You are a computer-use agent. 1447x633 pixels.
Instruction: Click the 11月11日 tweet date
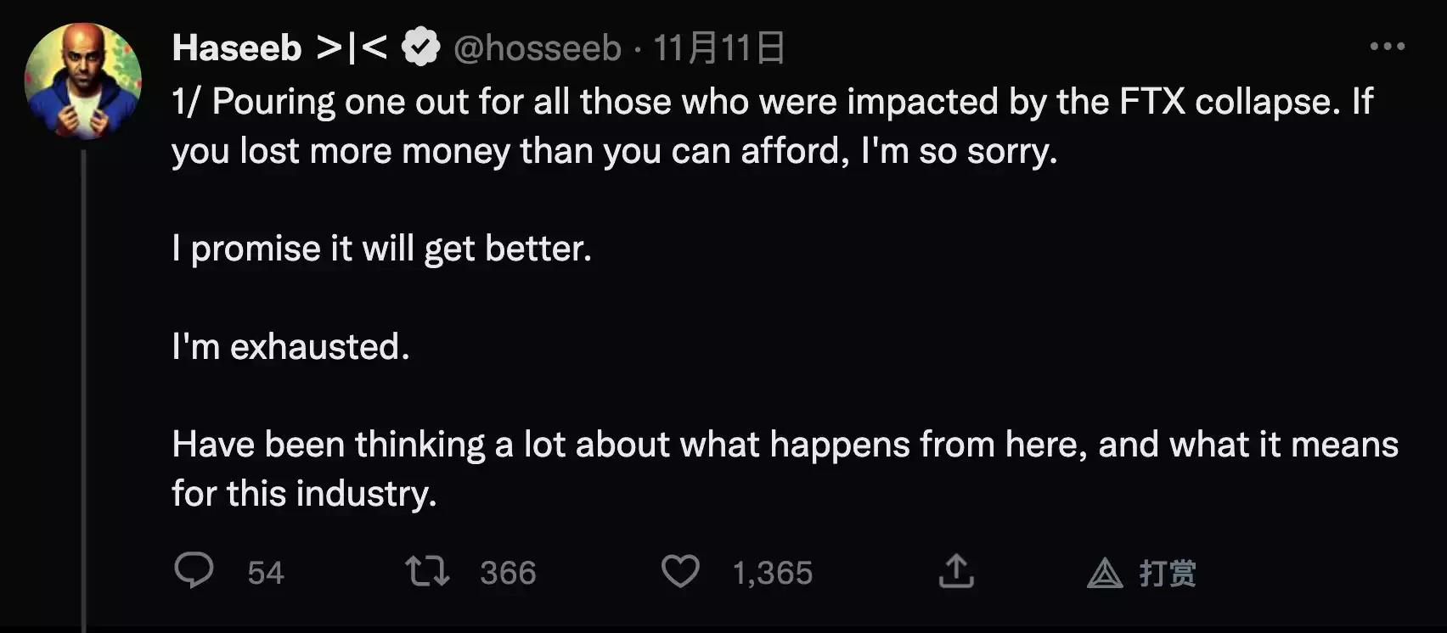[718, 48]
